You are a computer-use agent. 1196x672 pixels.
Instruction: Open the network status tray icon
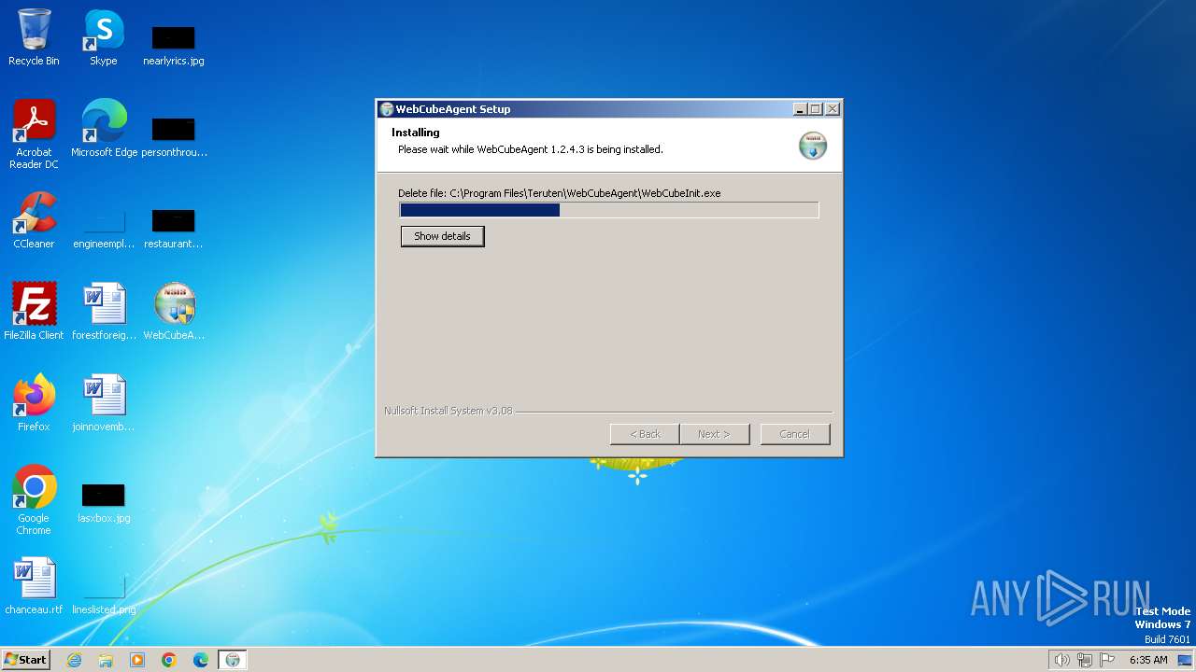coord(1085,660)
